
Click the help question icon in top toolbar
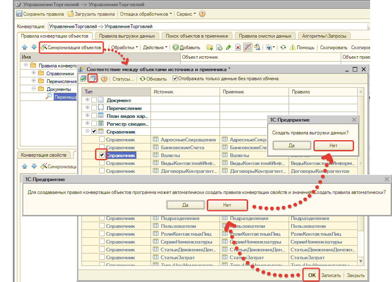click(202, 14)
